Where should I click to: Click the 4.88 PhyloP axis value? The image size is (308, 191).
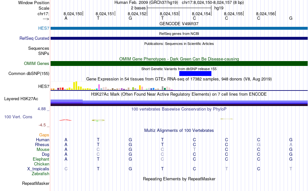click(x=41, y=109)
